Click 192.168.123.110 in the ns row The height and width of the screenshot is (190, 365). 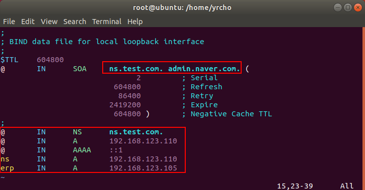coord(143,159)
